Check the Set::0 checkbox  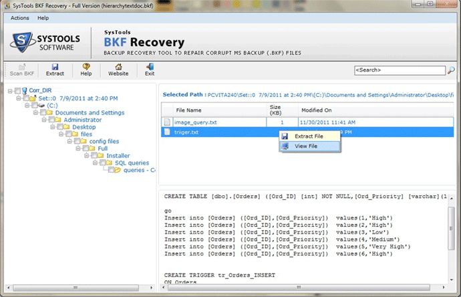pos(26,98)
